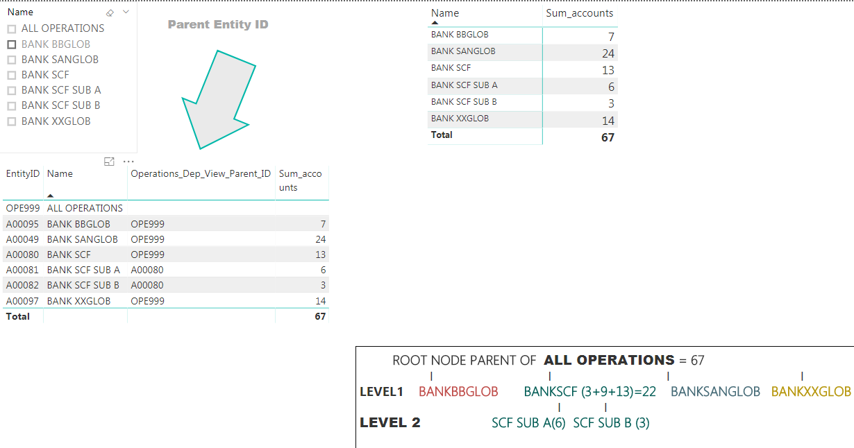Viewport: 854px width, 448px height.
Task: Toggle BANK SCF SUB B slicer checkbox
Action: [x=11, y=105]
